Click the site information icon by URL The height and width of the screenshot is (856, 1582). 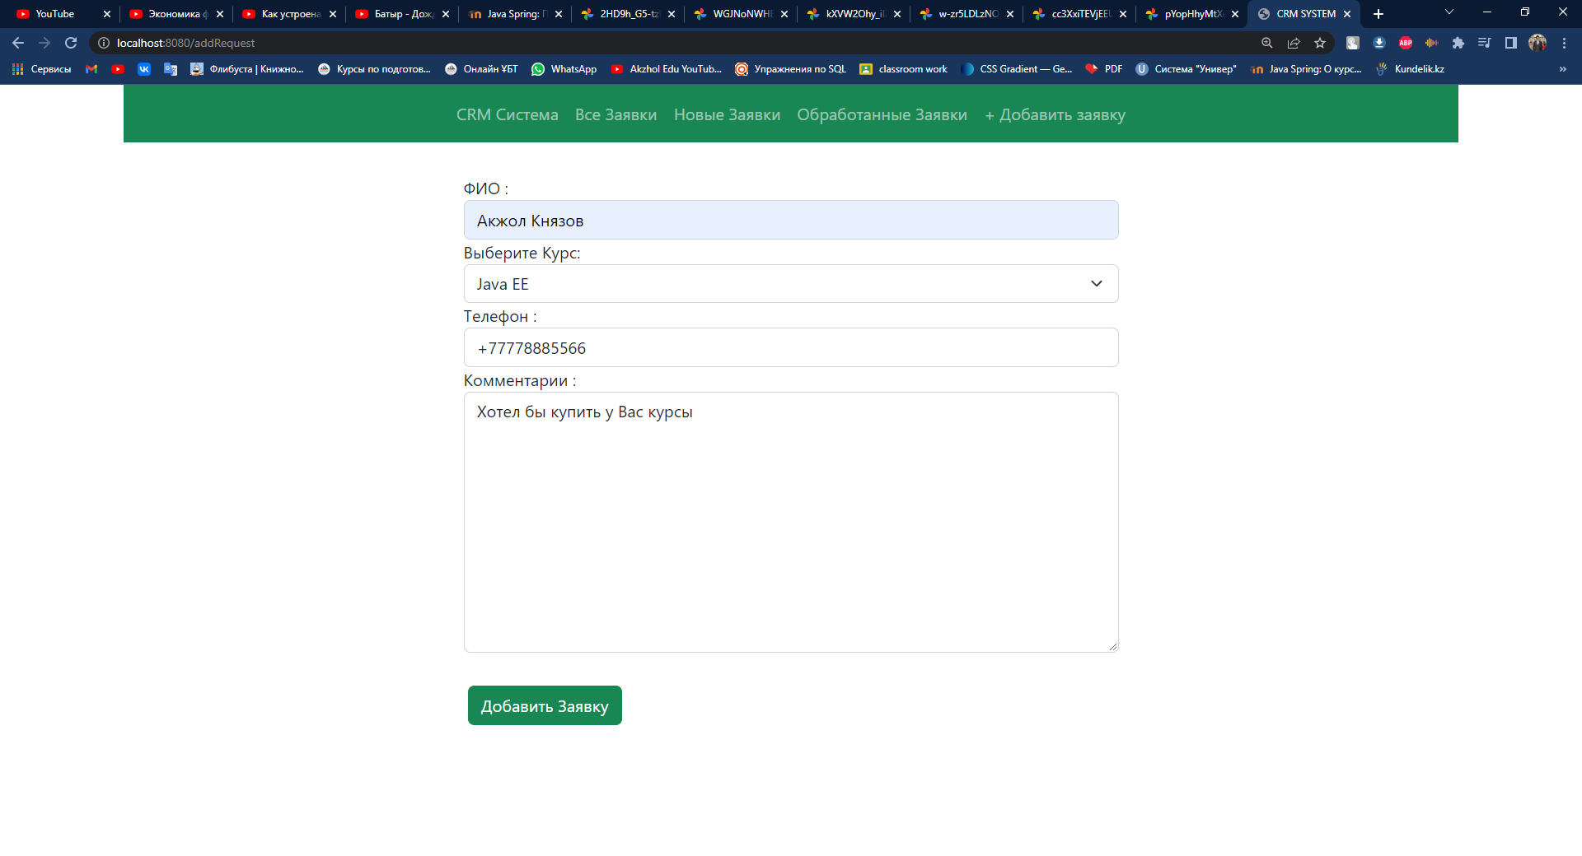point(104,43)
